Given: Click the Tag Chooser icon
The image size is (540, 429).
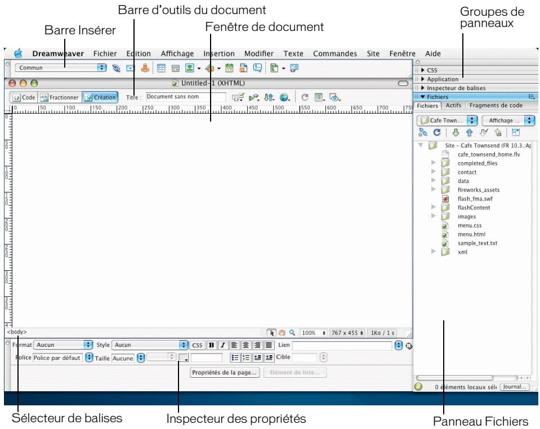Looking at the screenshot, I should tap(294, 68).
